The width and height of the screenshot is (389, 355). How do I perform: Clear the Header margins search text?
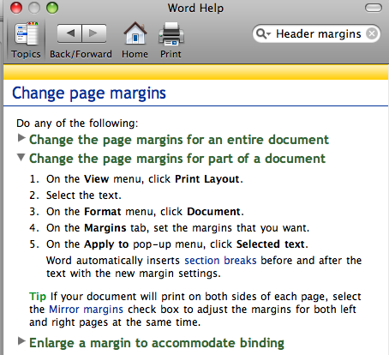click(x=372, y=33)
